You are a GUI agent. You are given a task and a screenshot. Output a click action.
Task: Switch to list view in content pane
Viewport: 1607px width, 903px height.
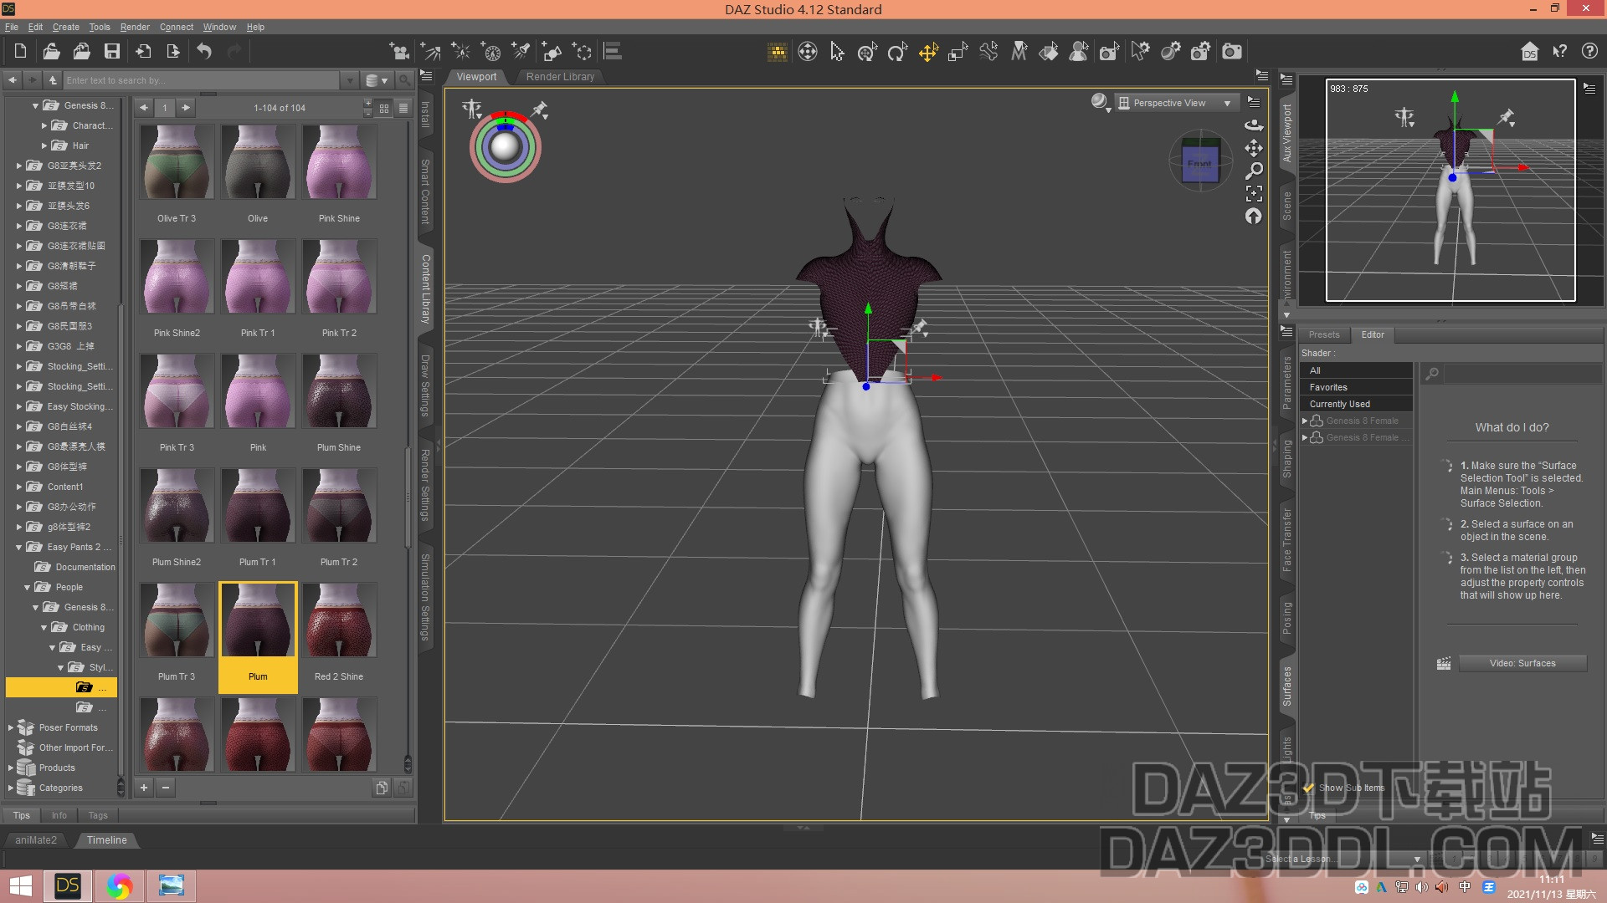pos(403,108)
